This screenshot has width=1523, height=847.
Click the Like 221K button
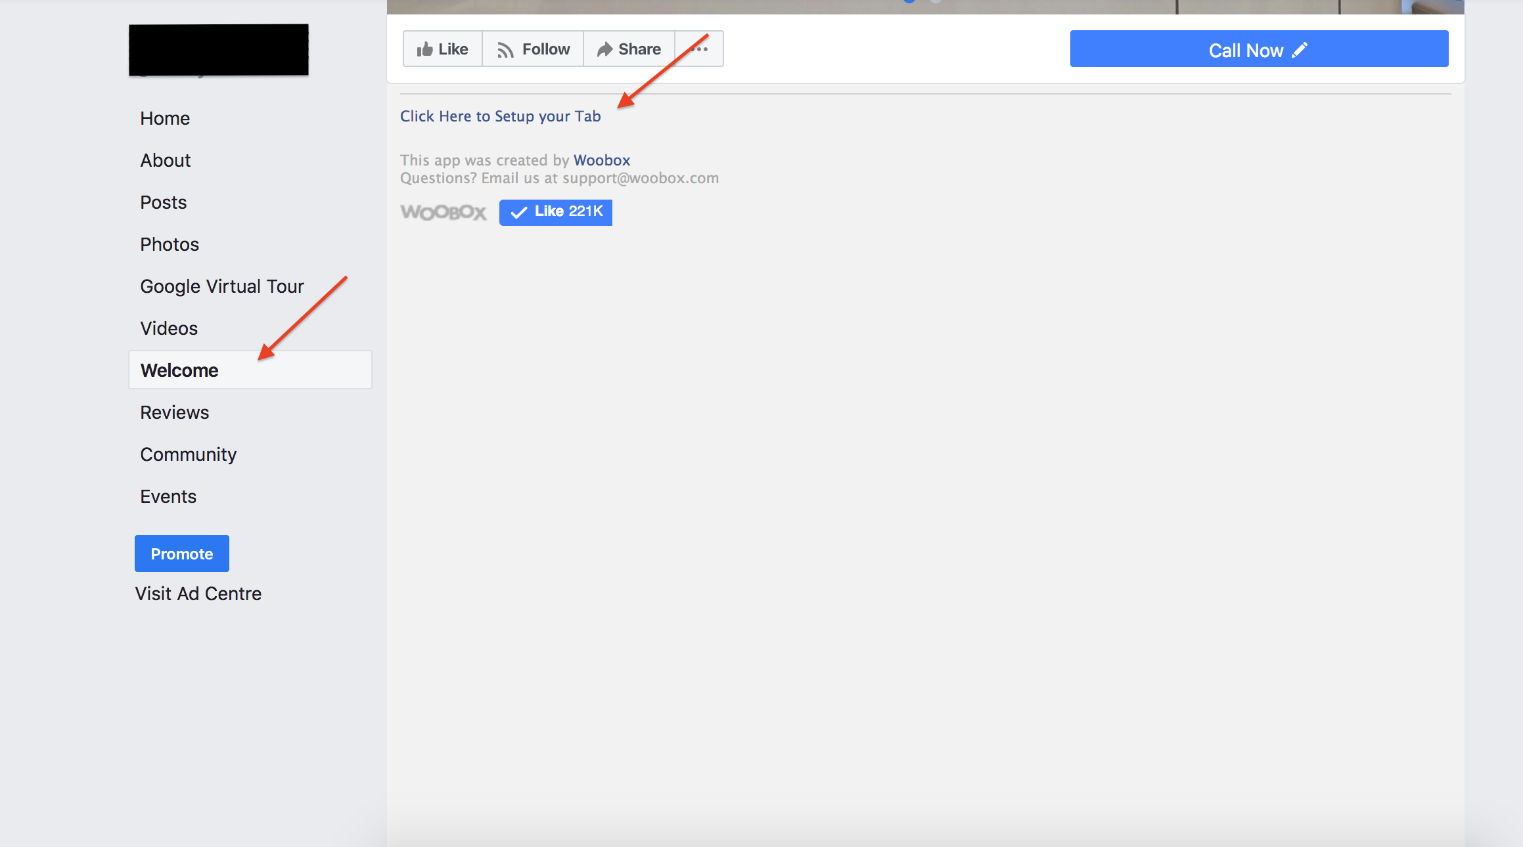click(556, 212)
